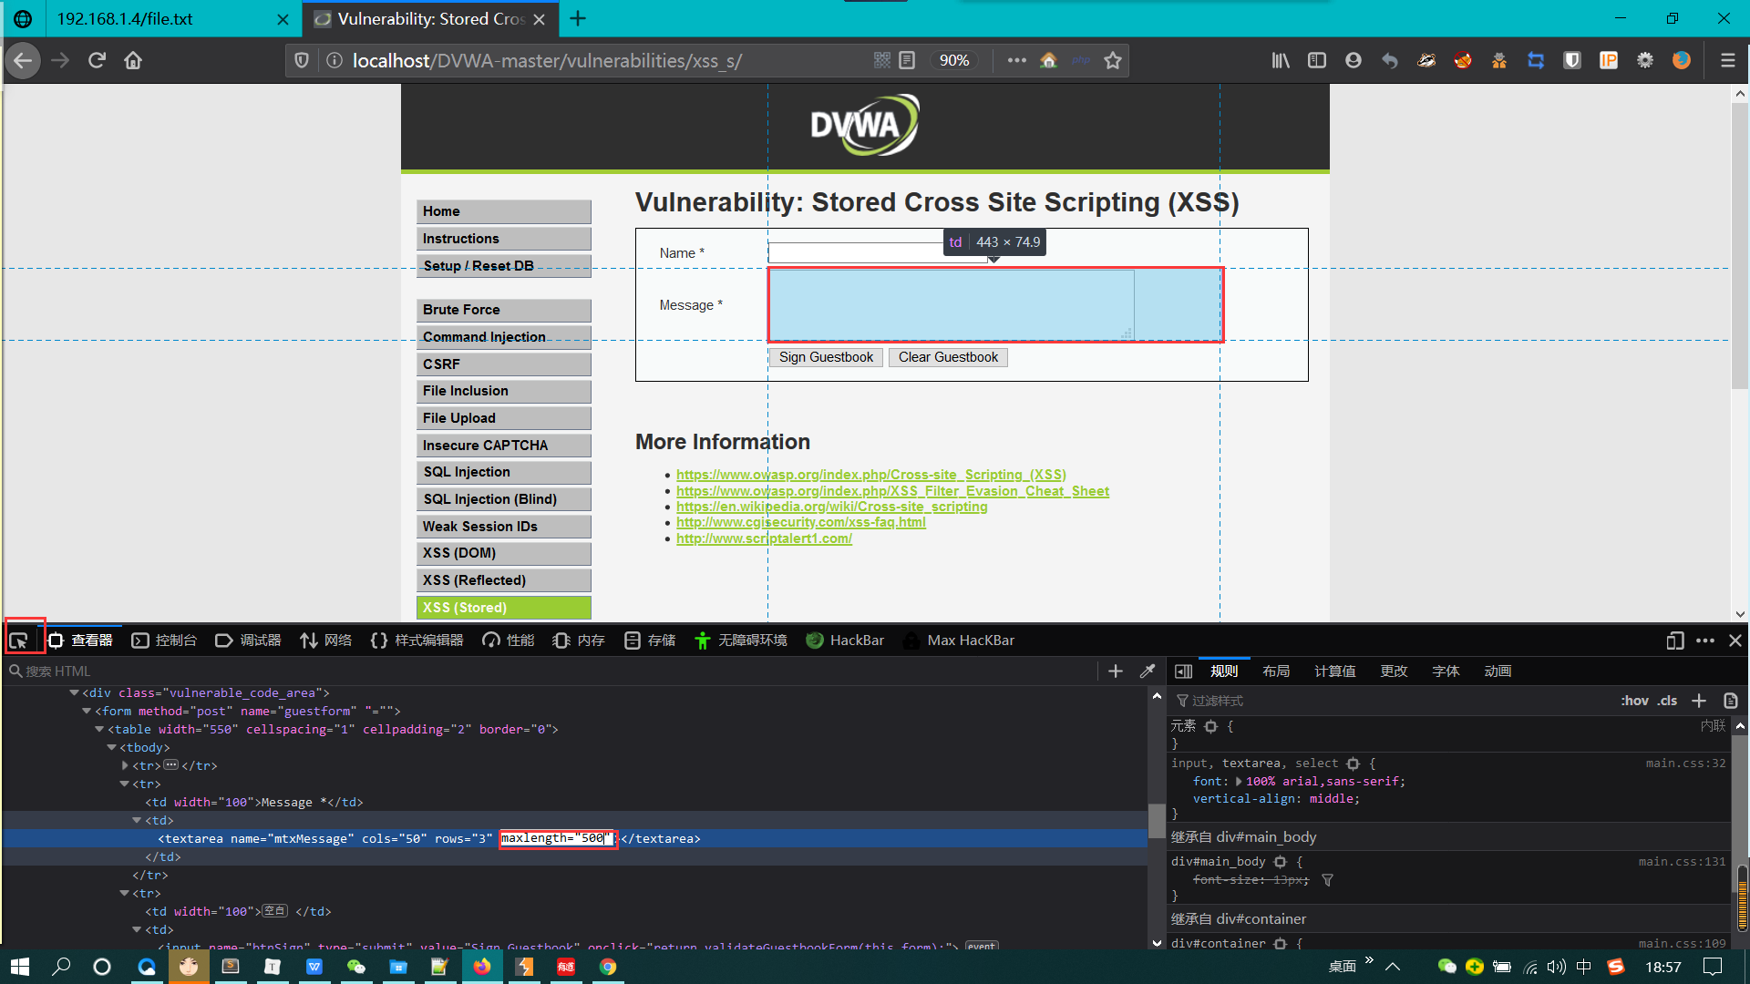Toggle responsive design mode in devtools
Viewport: 1750px width, 984px height.
click(1675, 641)
